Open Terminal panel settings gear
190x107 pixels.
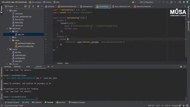[181, 67]
